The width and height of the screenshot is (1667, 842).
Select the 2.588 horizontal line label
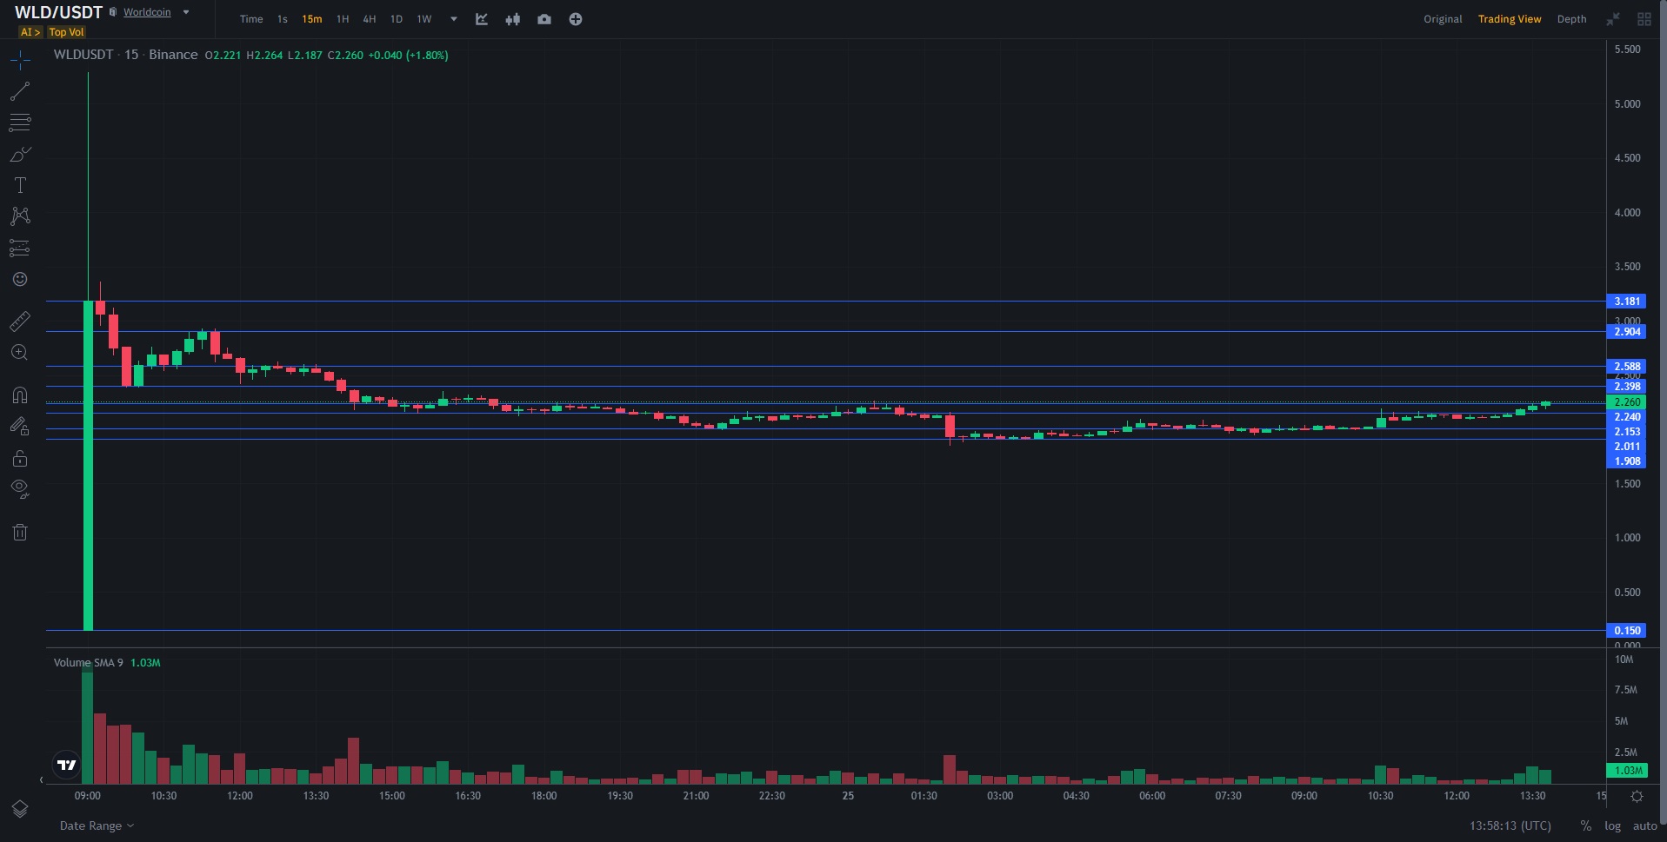click(x=1626, y=367)
